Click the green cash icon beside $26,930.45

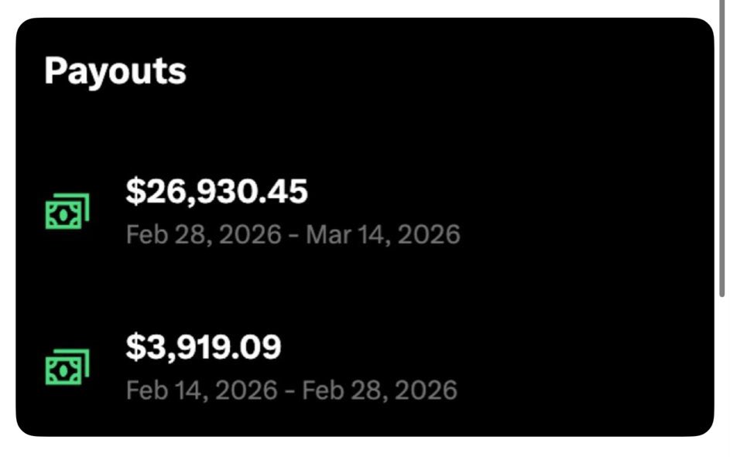pos(67,210)
